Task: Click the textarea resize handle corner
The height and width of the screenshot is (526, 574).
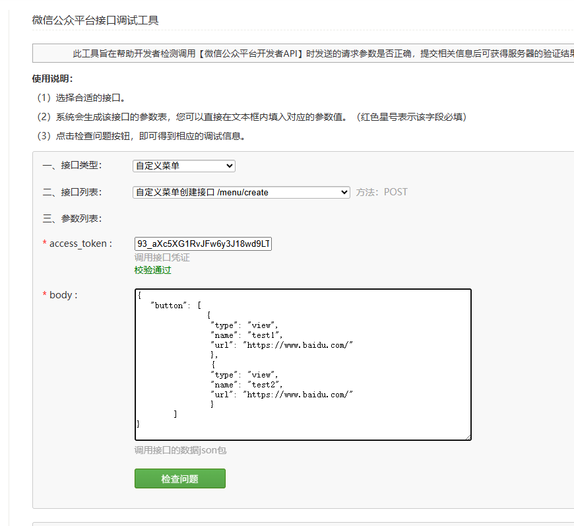Action: [x=468, y=437]
